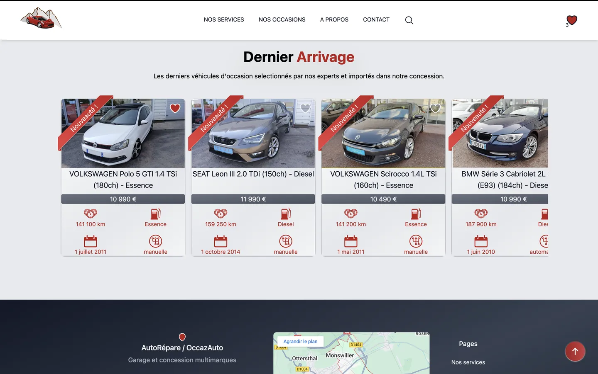Click the gearbox icon on SEAT Leon card

click(286, 241)
